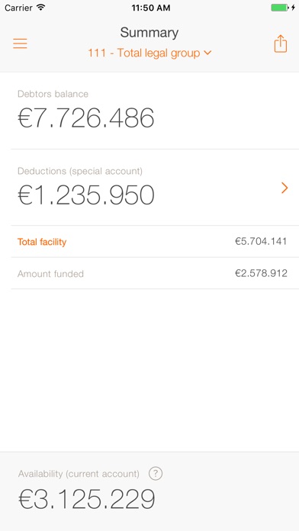Tap the Carrier status text
Viewport: 299px width, 531px height.
pos(18,8)
